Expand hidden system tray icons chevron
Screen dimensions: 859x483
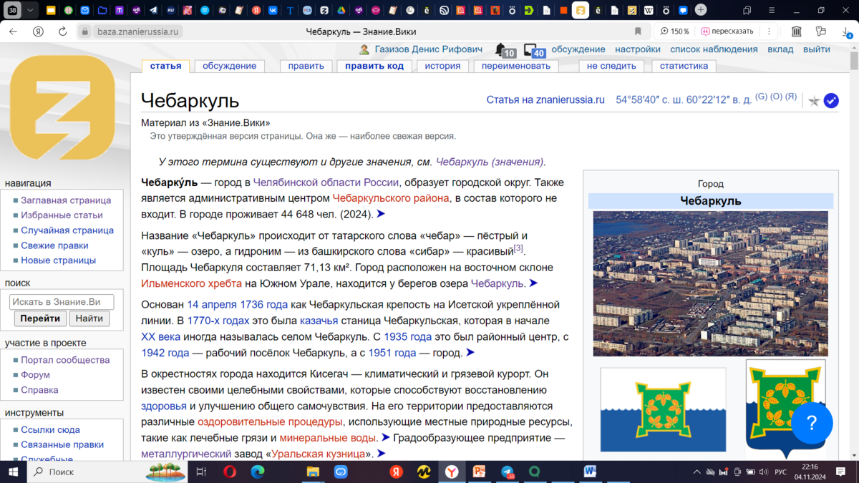(697, 472)
